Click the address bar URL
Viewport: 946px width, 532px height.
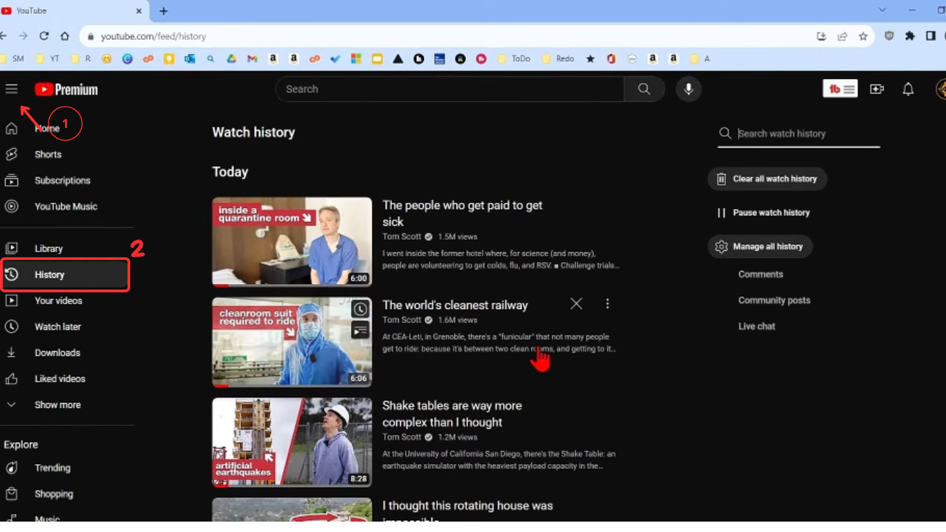click(153, 36)
